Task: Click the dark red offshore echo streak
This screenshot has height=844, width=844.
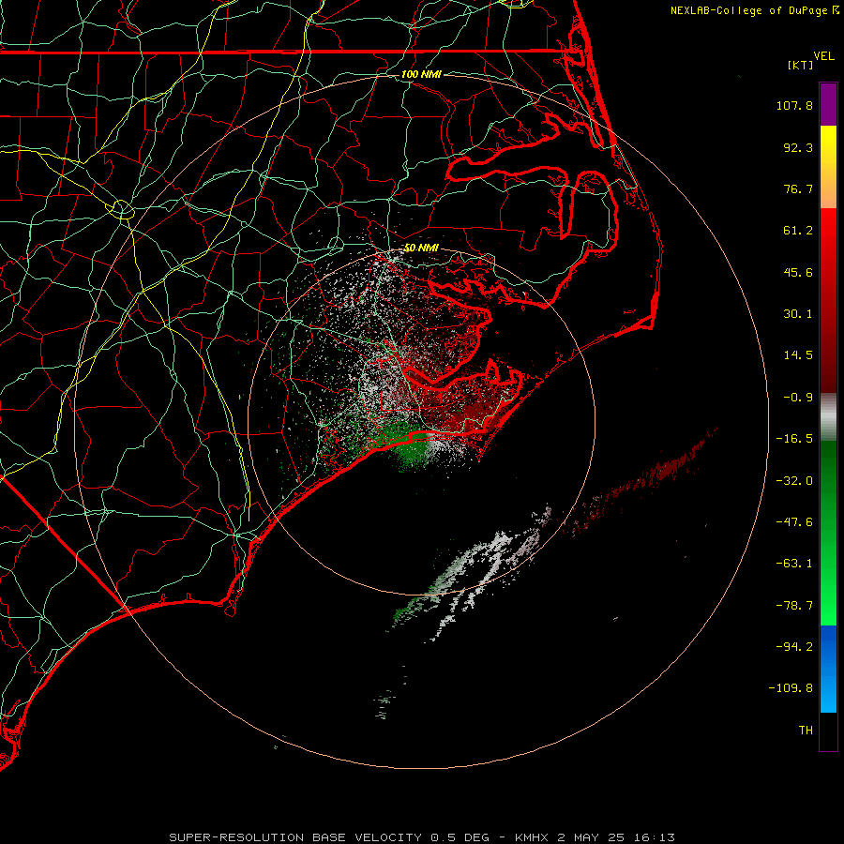Action: tap(641, 482)
